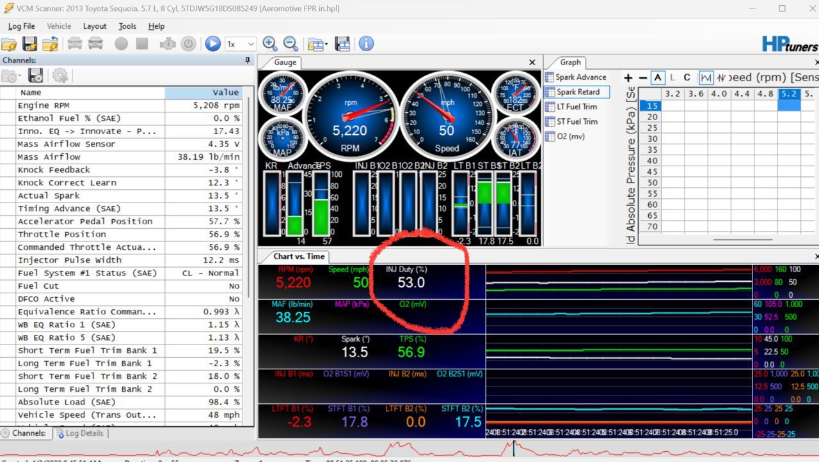Click the graph table horizontal scrollbar

pyautogui.click(x=742, y=240)
